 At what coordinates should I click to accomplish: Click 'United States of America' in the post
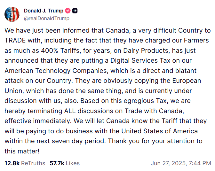pyautogui.click(x=159, y=131)
